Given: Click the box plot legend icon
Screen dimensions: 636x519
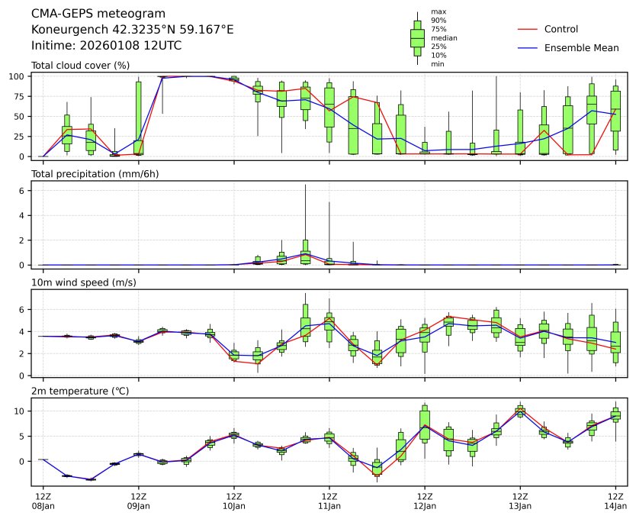Looking at the screenshot, I should pyautogui.click(x=417, y=38).
